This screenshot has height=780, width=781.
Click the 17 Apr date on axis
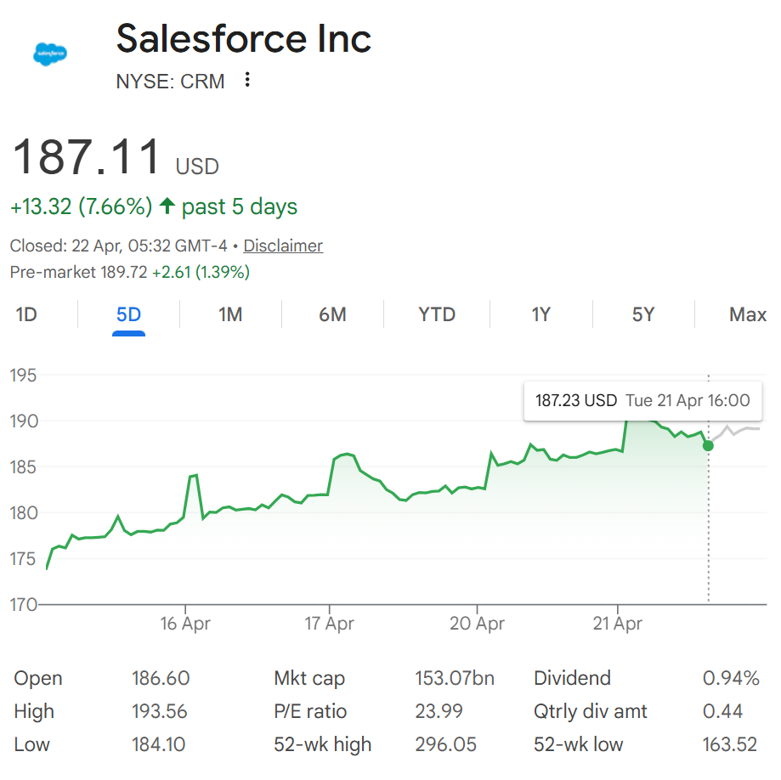(x=329, y=624)
